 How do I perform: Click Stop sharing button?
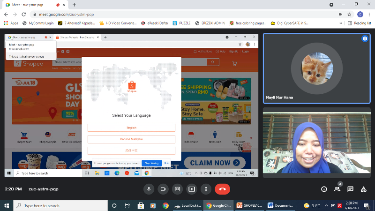point(151,163)
